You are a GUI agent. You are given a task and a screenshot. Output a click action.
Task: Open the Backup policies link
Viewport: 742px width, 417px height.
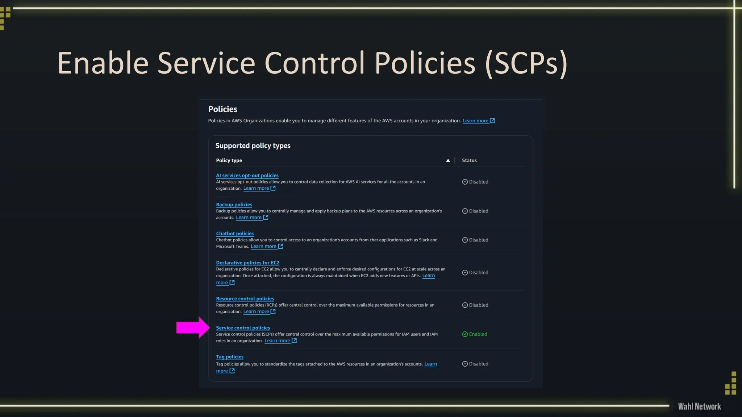tap(234, 205)
